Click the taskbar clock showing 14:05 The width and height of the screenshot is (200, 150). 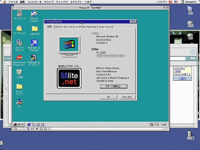coord(164,125)
